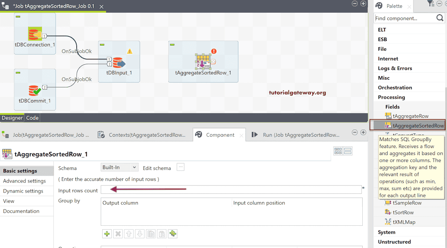Click the palette filter icon
Screen dimensions: 447x248
pos(430,3)
